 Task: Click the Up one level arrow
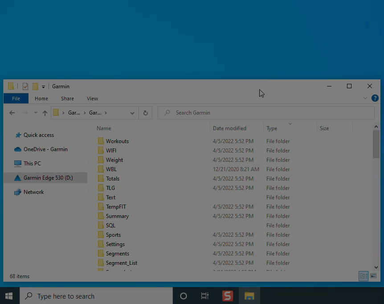pos(45,113)
